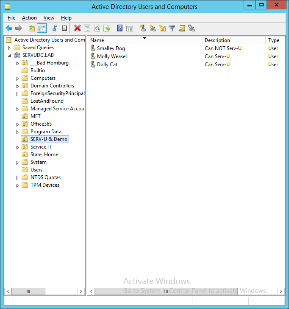Click the Can NOT Serv-U description
Viewport: 289px width, 309px height.
click(223, 48)
